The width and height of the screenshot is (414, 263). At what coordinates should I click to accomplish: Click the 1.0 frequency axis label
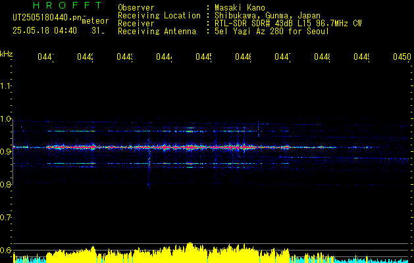point(5,119)
